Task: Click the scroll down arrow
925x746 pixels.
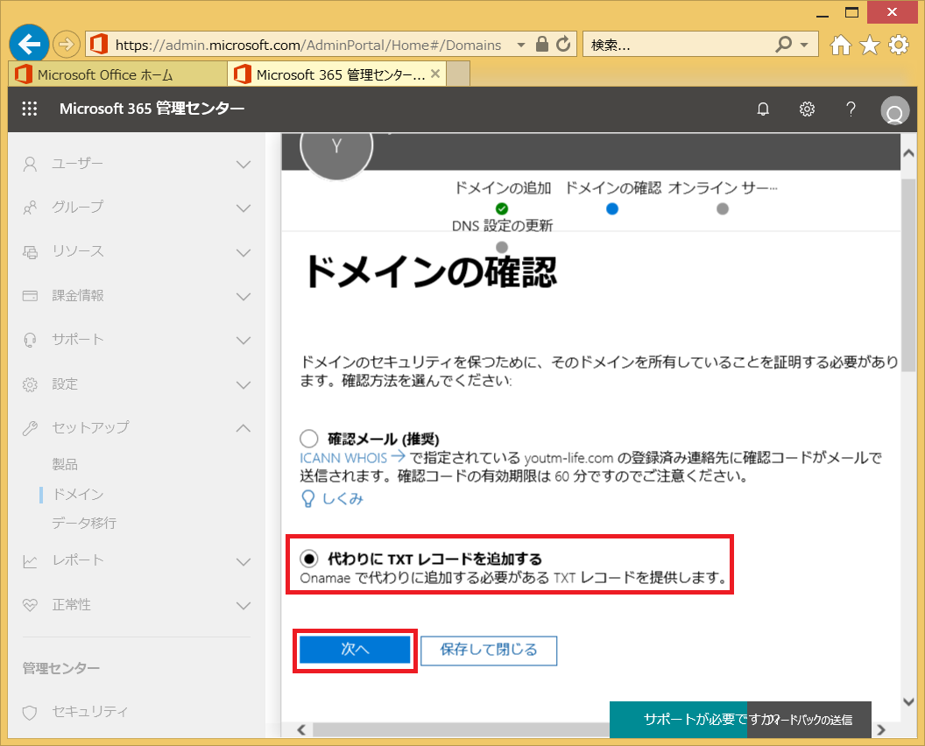Action: pyautogui.click(x=908, y=701)
